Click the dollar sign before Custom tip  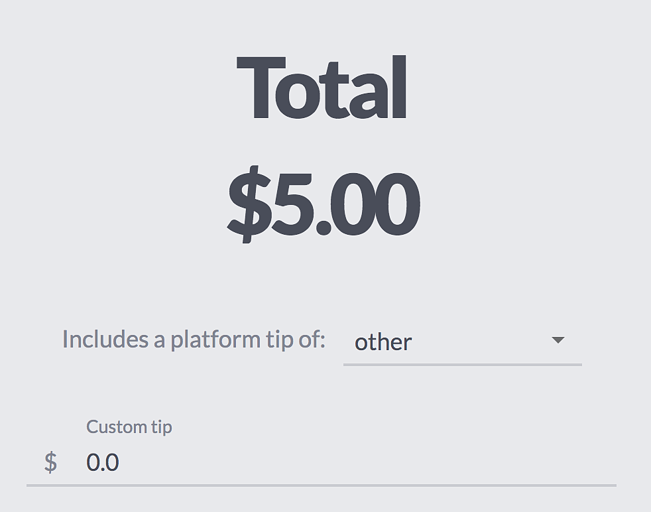pyautogui.click(x=50, y=462)
